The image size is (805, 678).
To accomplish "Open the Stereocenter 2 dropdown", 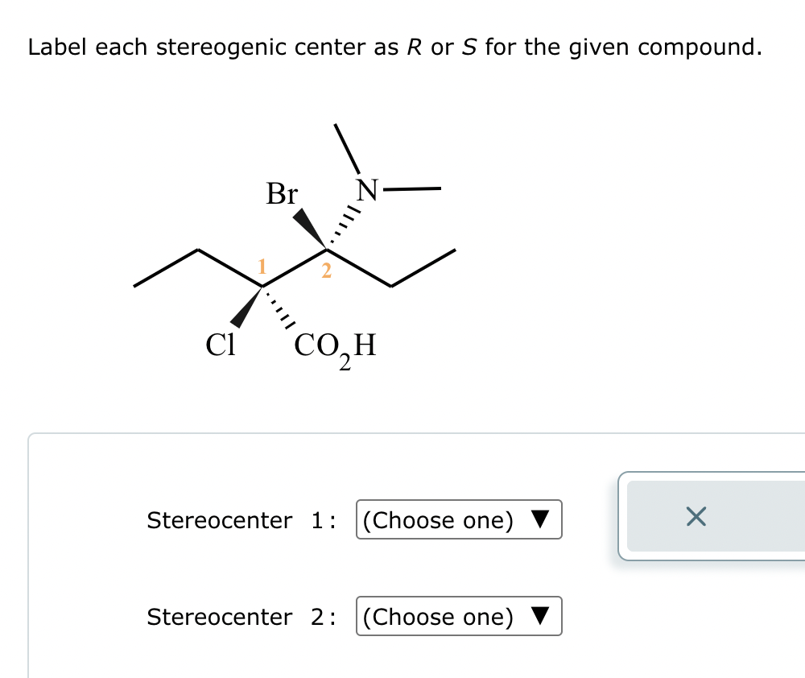I will 459,617.
